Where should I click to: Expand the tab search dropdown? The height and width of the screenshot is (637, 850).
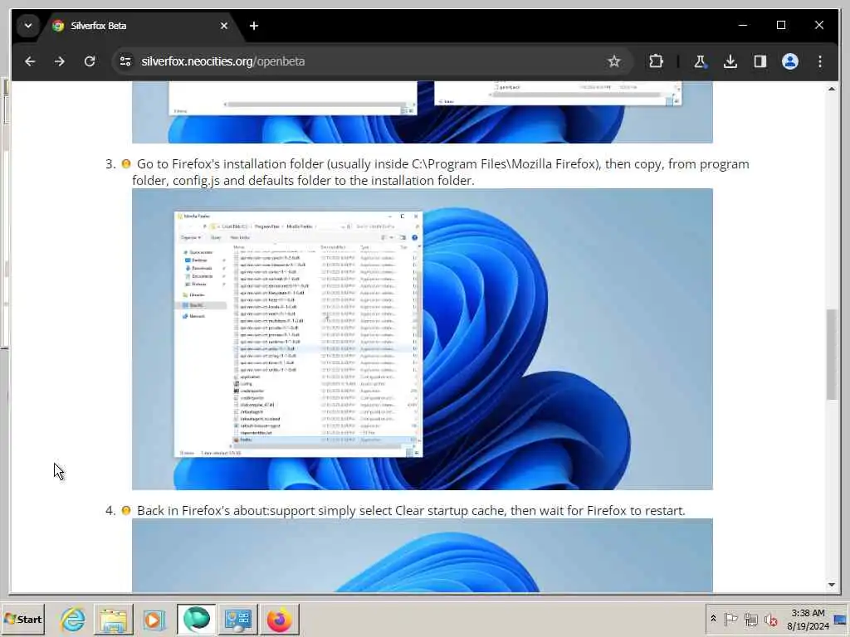pyautogui.click(x=28, y=26)
